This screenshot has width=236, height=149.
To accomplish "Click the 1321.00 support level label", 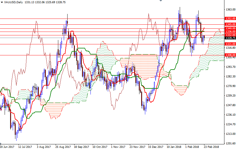I will [230, 44].
